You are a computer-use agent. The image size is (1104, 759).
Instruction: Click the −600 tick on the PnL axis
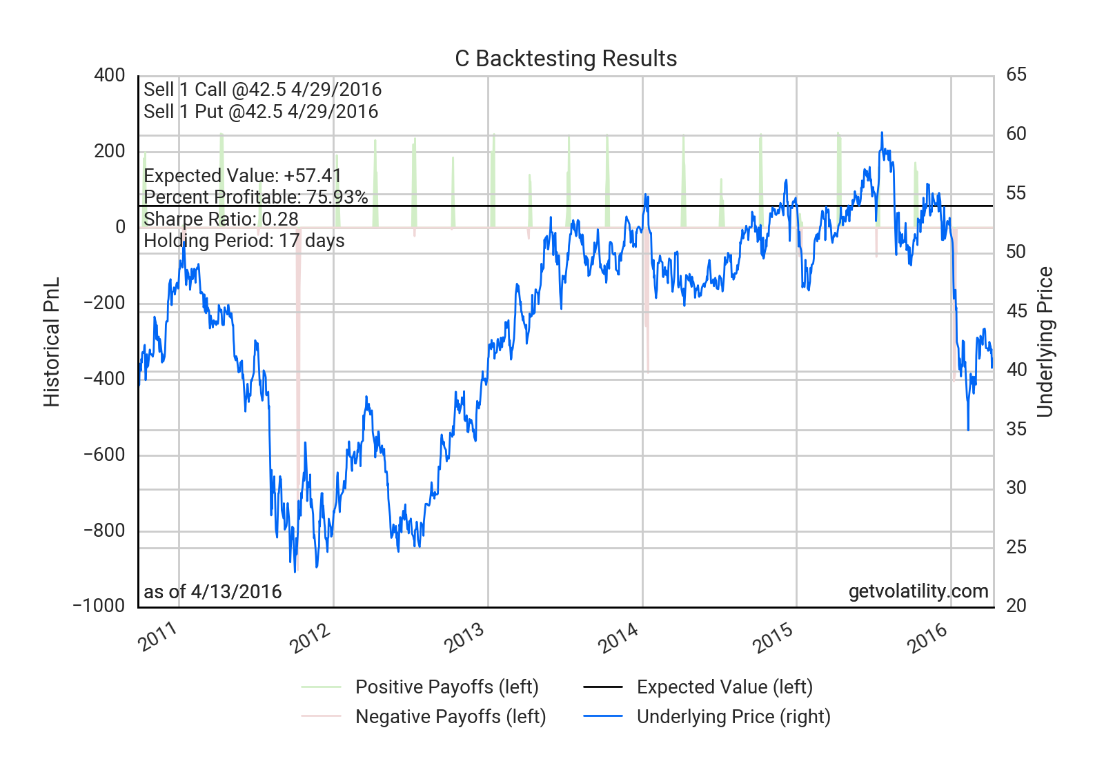(104, 455)
